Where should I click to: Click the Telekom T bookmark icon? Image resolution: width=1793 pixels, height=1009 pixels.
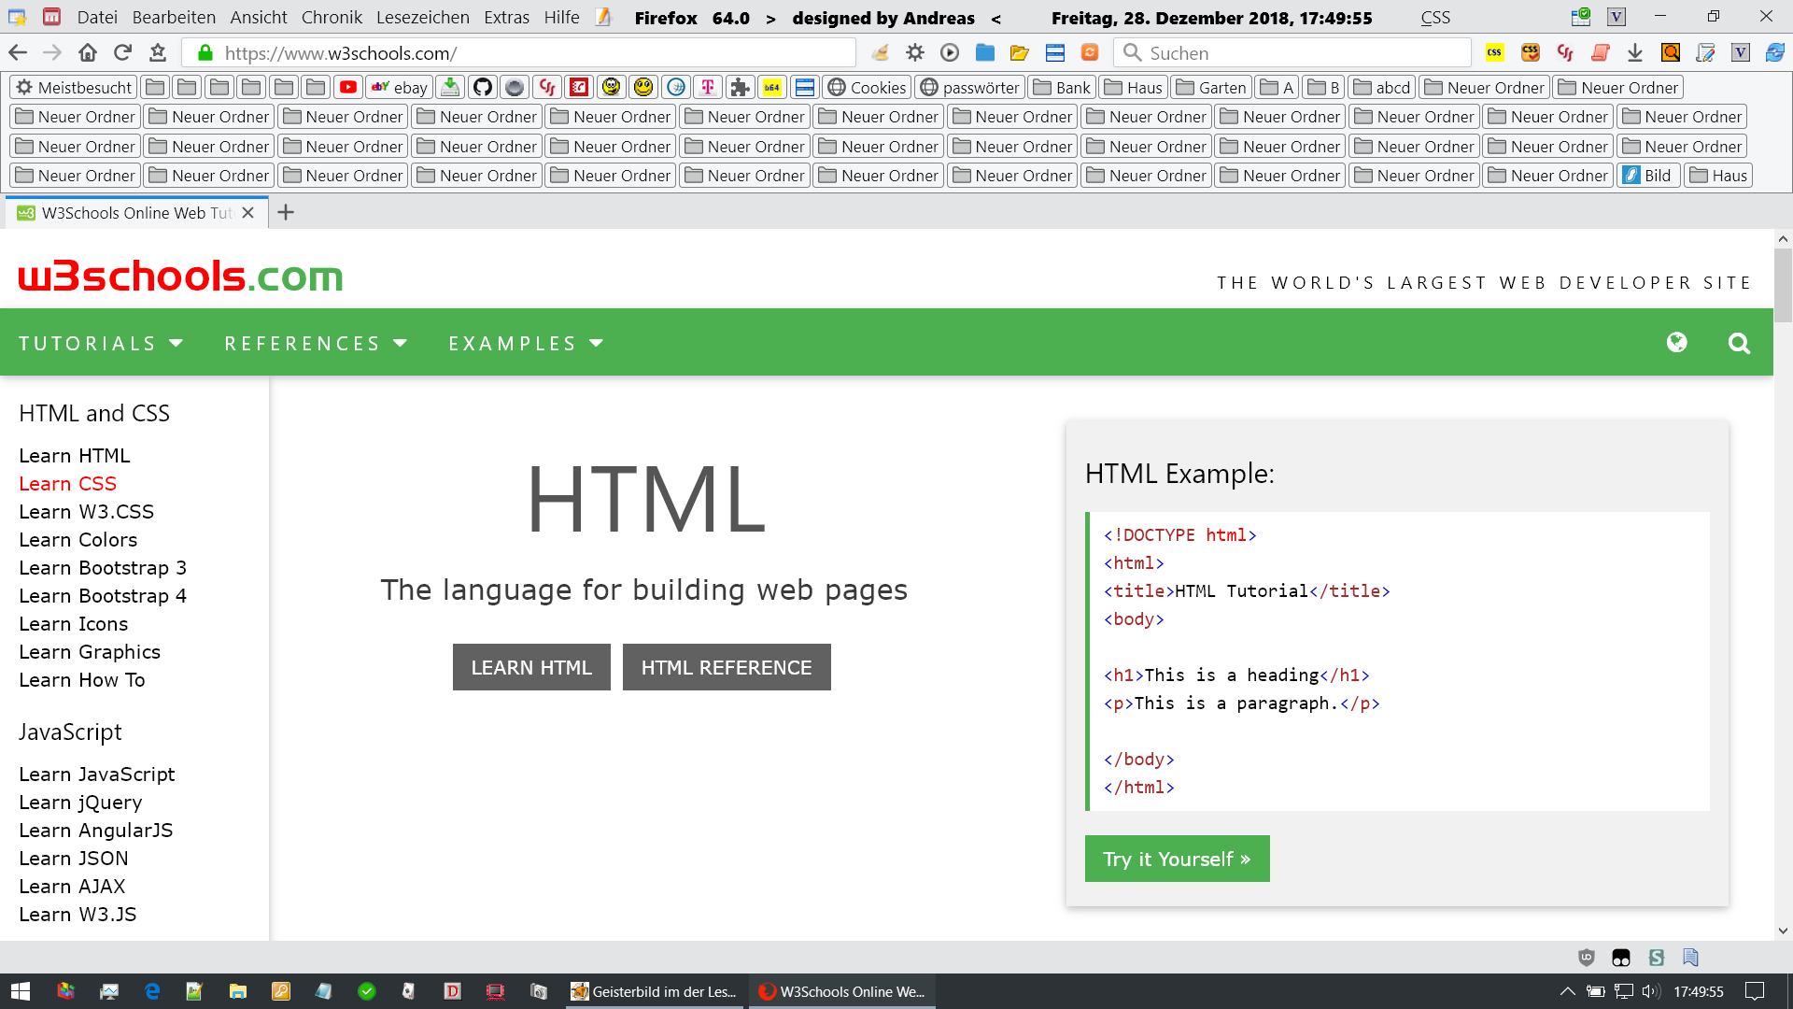tap(708, 88)
